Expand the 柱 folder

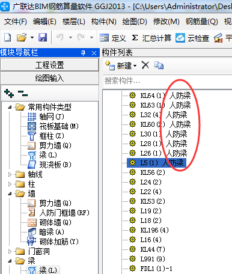point(10,184)
